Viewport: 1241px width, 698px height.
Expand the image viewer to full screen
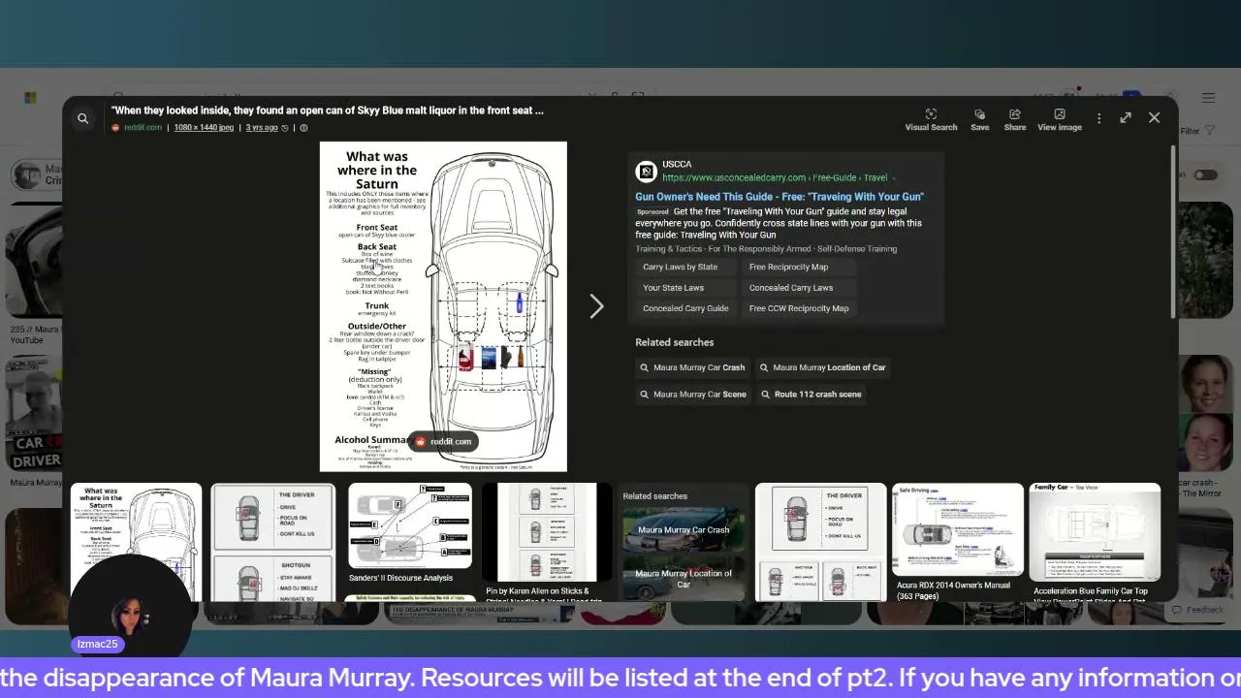1126,118
